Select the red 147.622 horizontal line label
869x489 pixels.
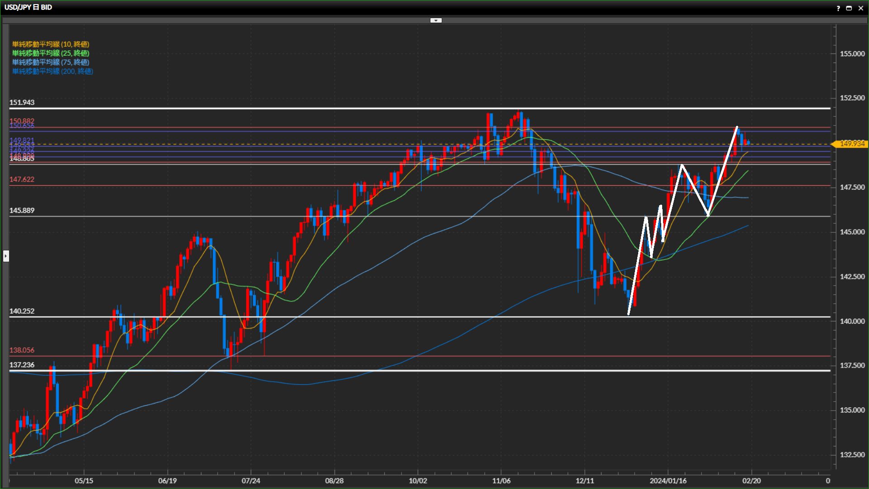(22, 179)
